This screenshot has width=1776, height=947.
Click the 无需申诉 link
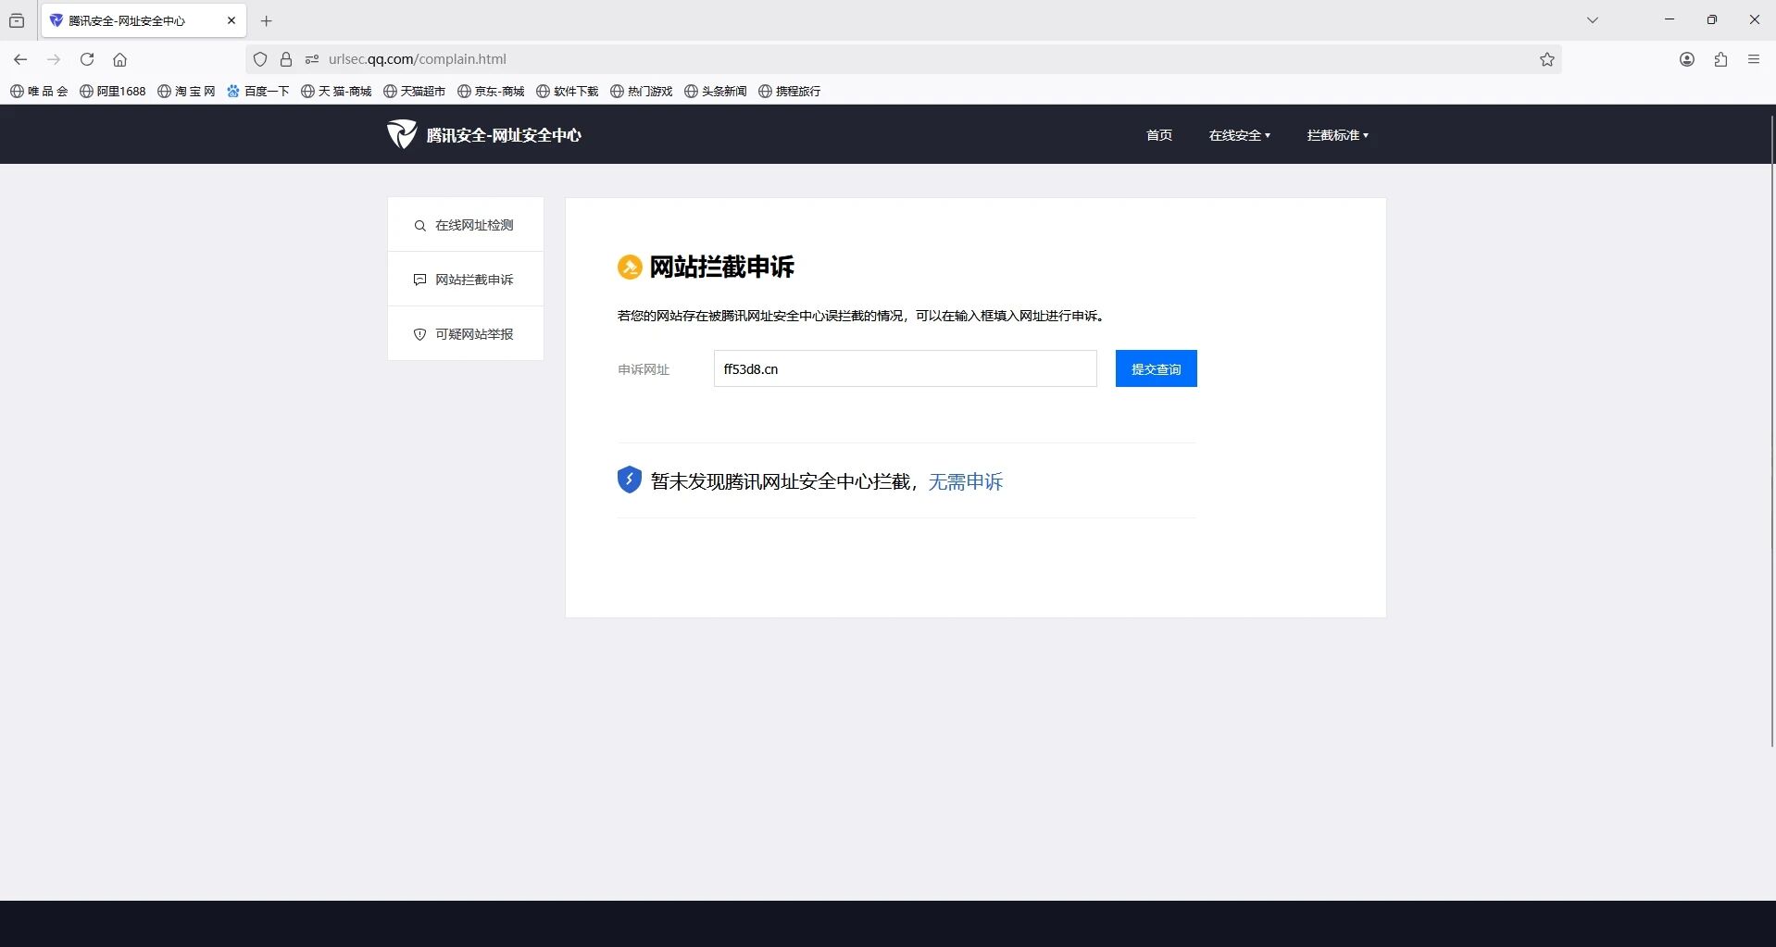(x=966, y=481)
